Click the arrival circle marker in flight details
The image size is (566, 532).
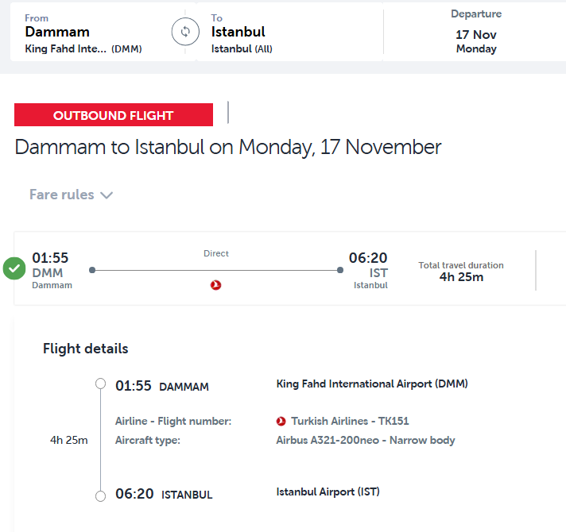click(100, 496)
